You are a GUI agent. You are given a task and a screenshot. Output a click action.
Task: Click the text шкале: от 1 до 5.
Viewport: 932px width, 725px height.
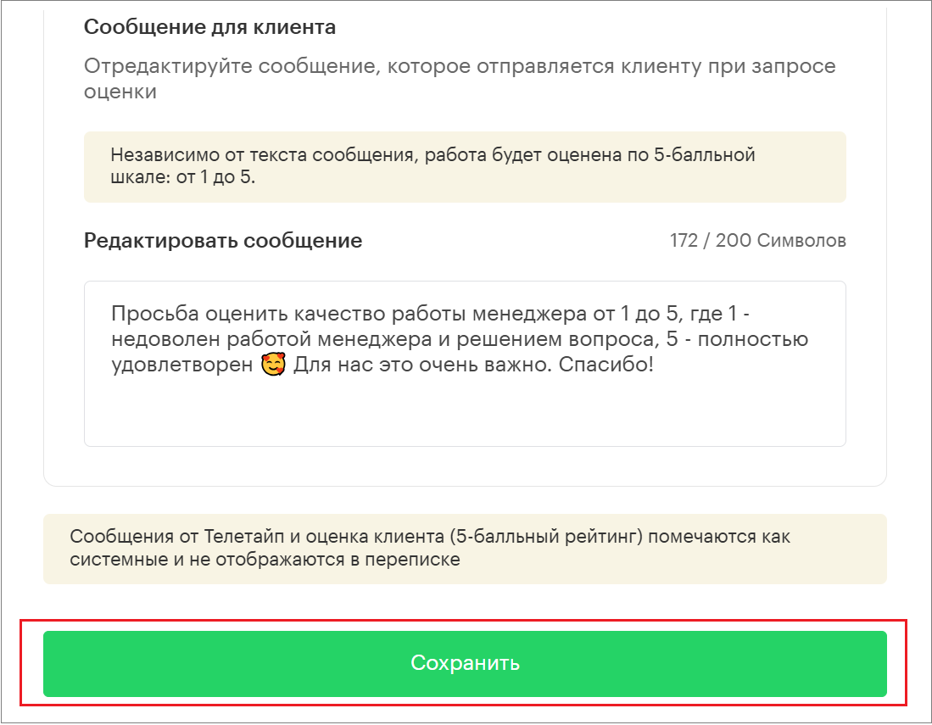pyautogui.click(x=181, y=180)
